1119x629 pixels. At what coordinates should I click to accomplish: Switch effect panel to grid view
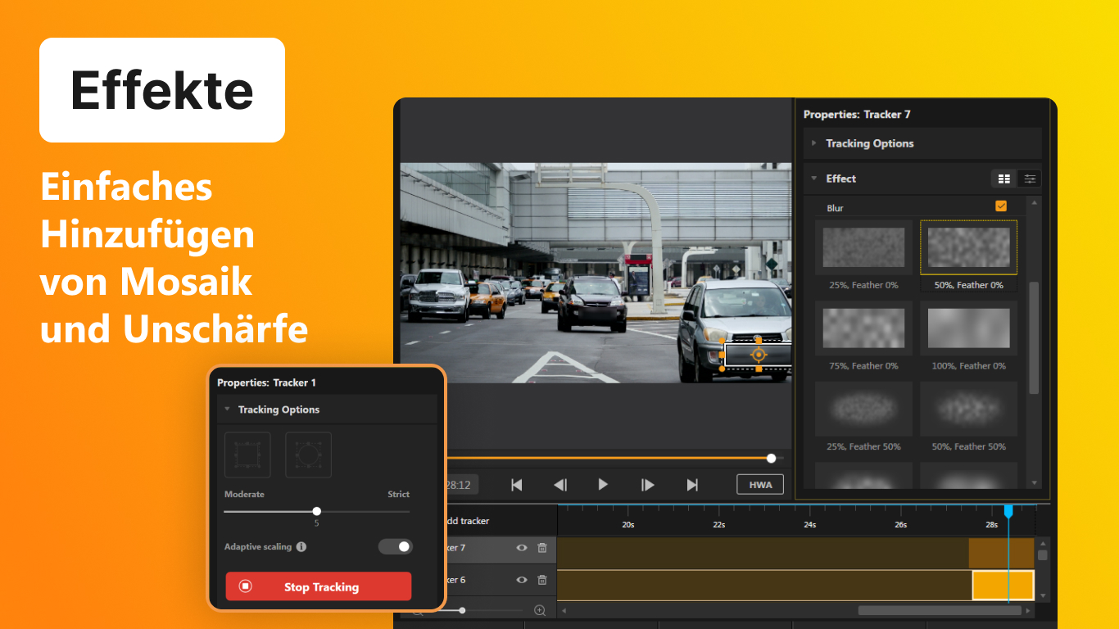pyautogui.click(x=1003, y=179)
